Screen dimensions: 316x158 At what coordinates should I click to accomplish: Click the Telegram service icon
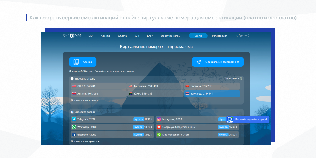(74, 119)
